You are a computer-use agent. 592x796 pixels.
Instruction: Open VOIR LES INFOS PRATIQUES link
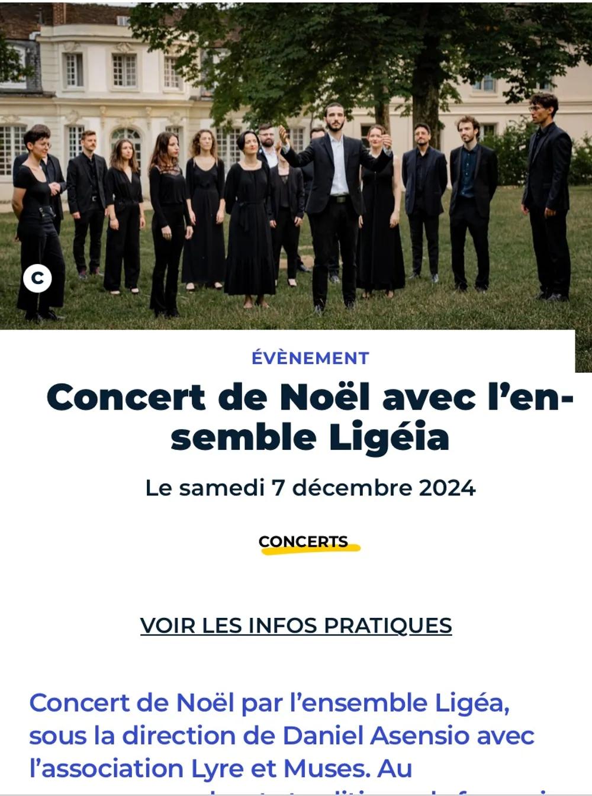pyautogui.click(x=296, y=626)
